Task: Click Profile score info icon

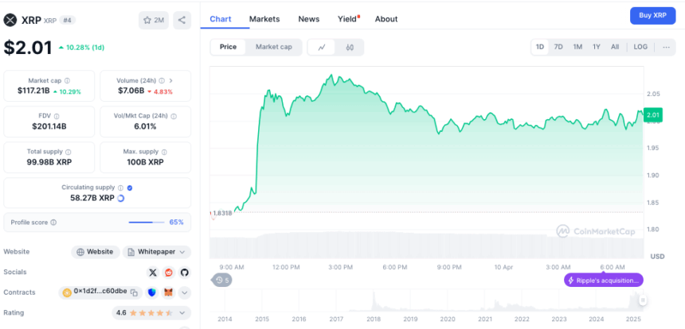Action: (53, 223)
